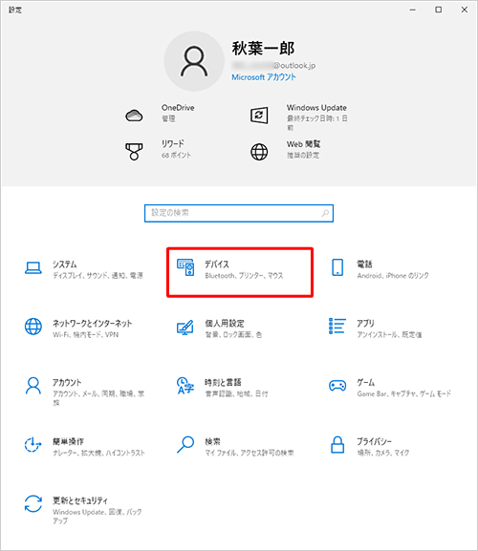Click the デバイス keyboard and speaker icon

pyautogui.click(x=185, y=267)
